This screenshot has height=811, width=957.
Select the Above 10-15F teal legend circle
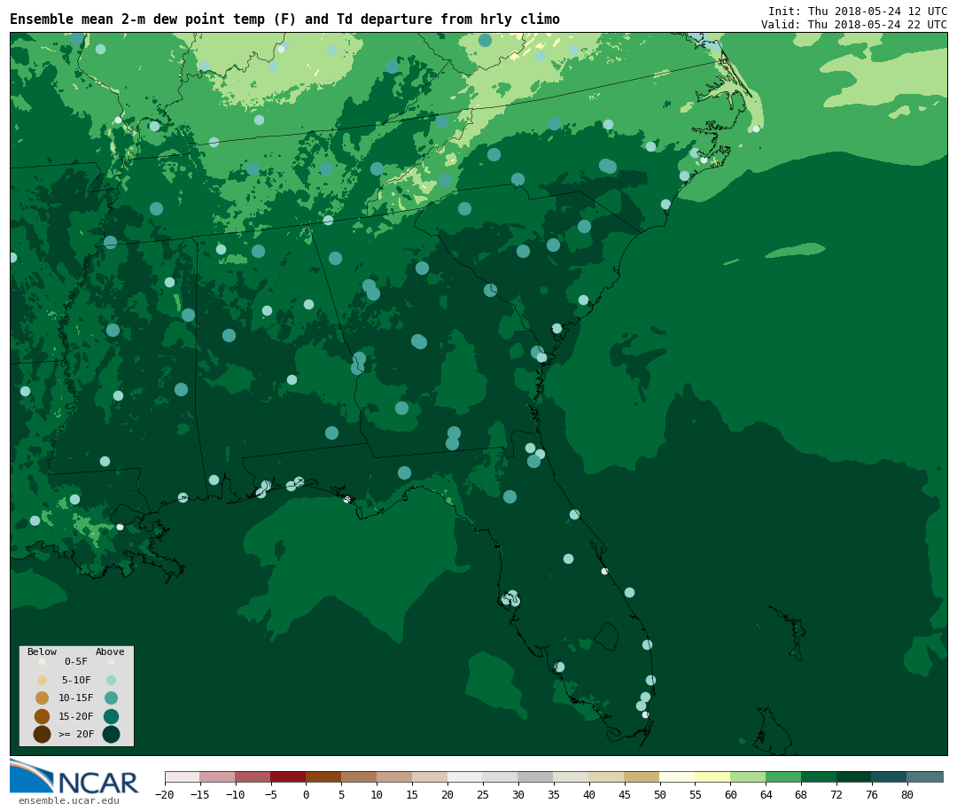(111, 698)
